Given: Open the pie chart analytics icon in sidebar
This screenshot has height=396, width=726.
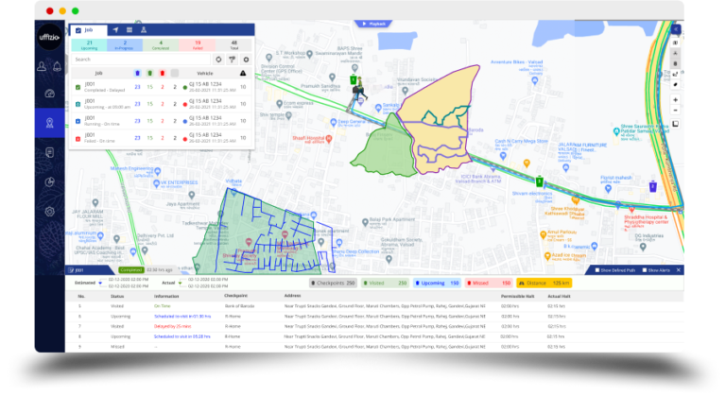Looking at the screenshot, I should point(49,182).
